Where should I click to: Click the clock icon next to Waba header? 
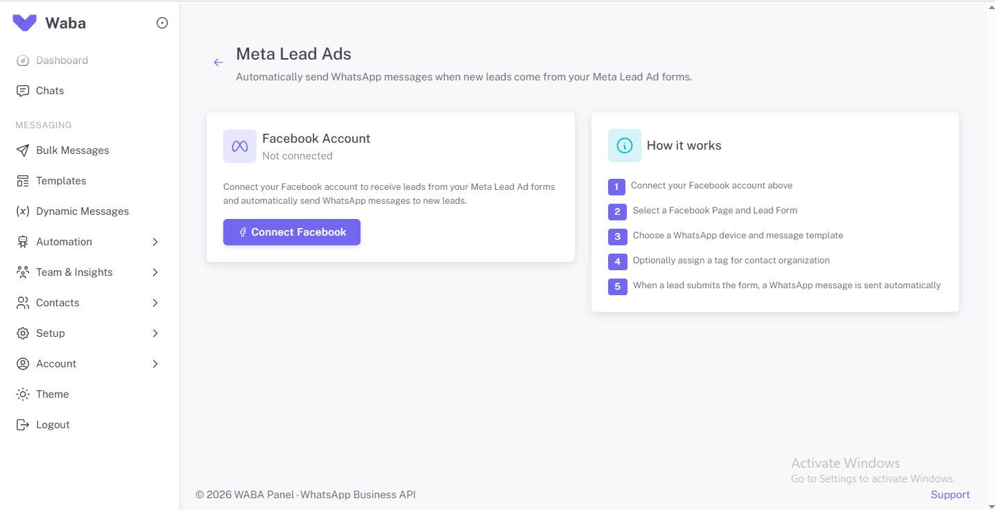click(162, 22)
